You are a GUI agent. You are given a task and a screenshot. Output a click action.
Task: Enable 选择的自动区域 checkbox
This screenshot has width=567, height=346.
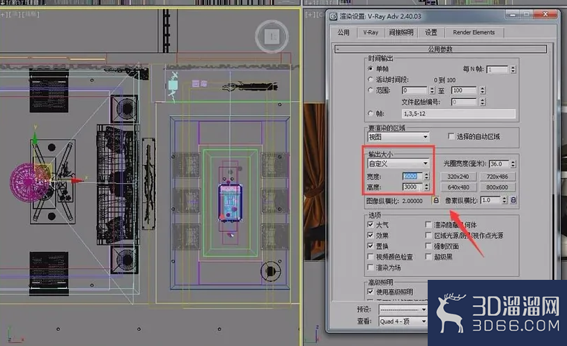pyautogui.click(x=451, y=136)
